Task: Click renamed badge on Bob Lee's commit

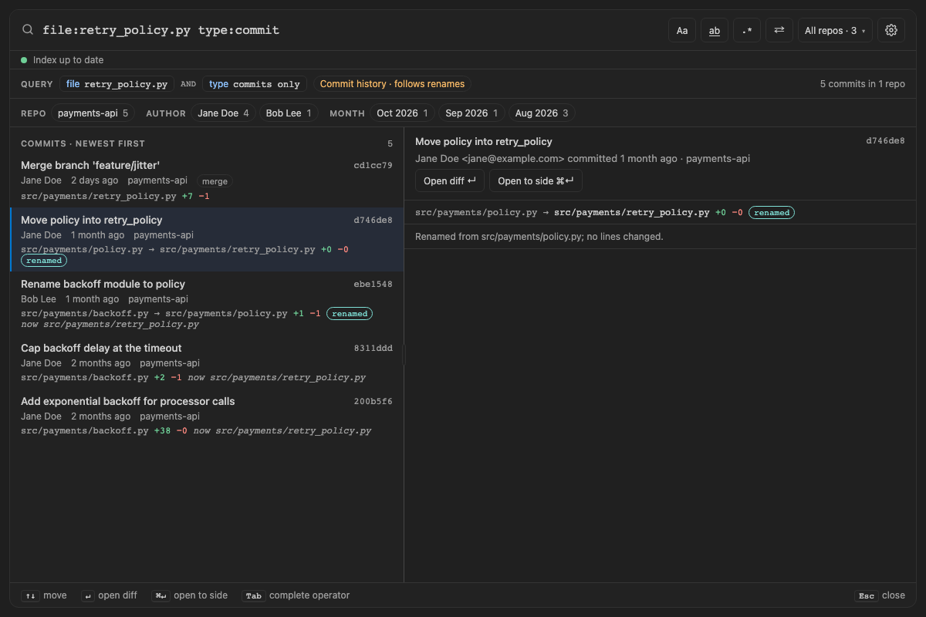Action: click(350, 314)
